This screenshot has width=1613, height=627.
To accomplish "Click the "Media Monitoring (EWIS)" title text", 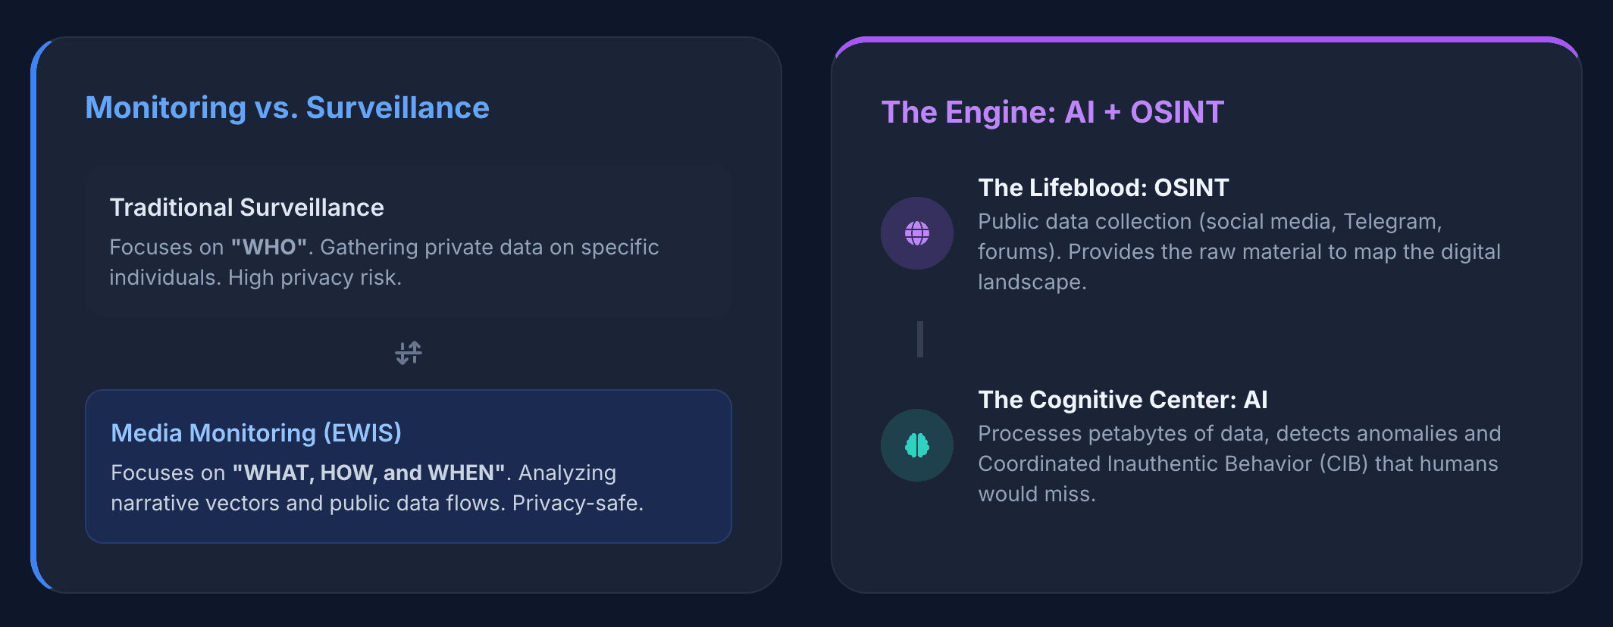I will pos(256,432).
